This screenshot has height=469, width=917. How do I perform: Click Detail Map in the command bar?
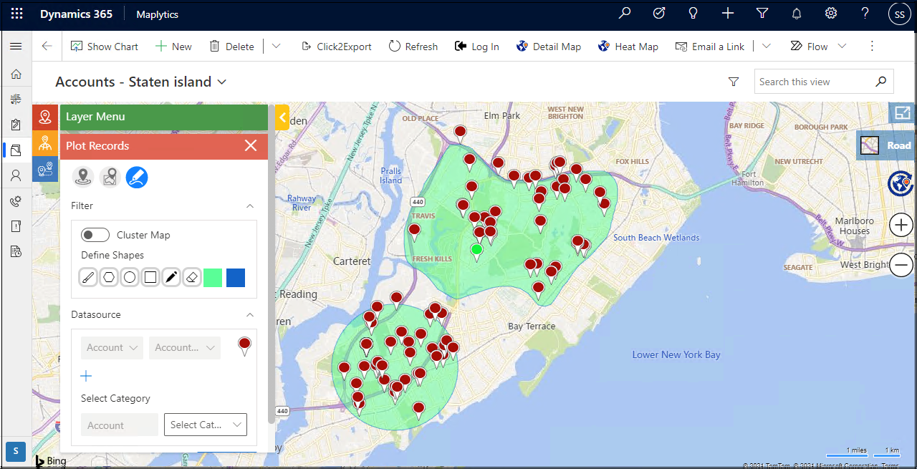548,46
